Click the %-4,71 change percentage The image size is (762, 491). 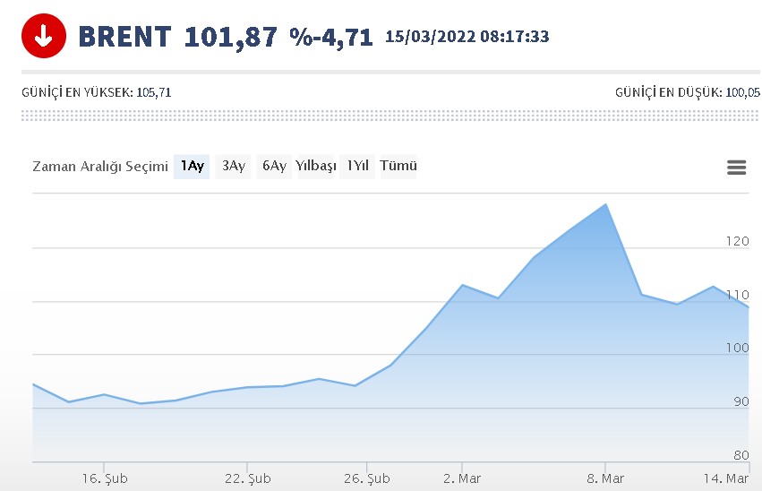[331, 38]
